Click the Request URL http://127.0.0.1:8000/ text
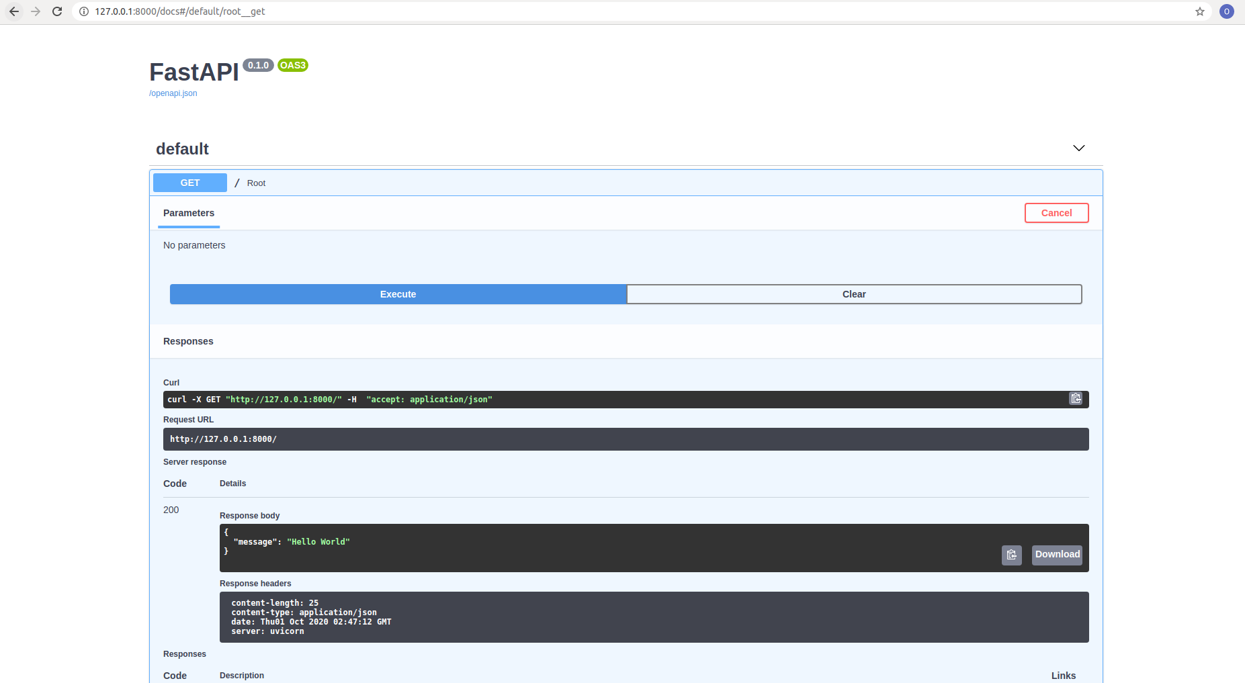1245x683 pixels. click(x=223, y=439)
